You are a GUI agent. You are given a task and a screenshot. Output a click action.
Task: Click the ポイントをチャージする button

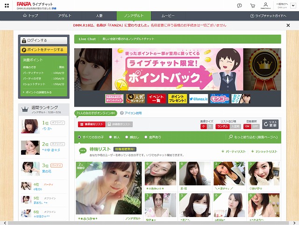[x=43, y=50]
